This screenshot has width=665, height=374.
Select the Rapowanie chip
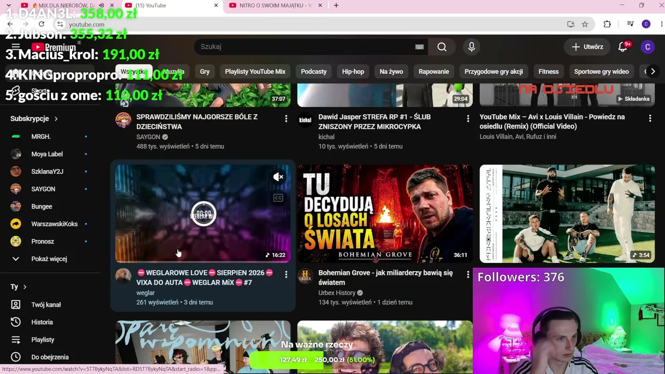click(x=434, y=72)
